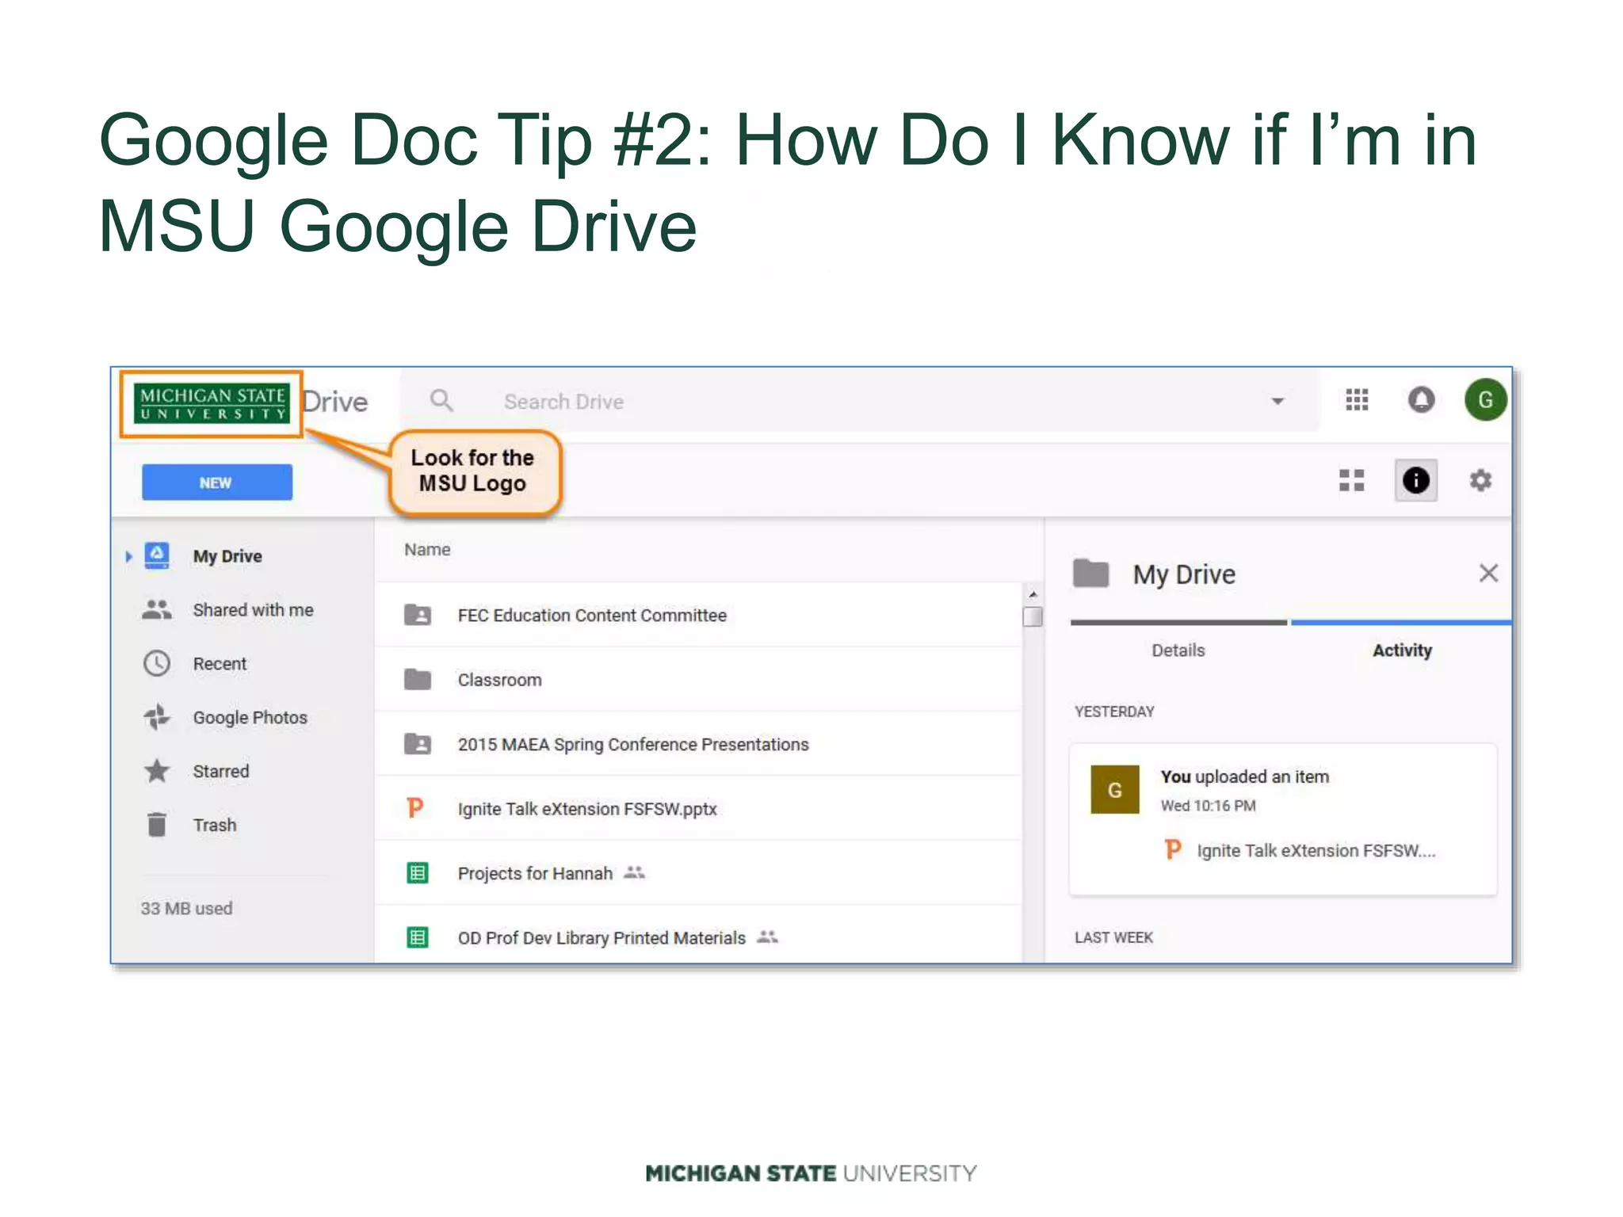This screenshot has height=1217, width=1623.
Task: Click the Wed 10:16 PM timestamp
Action: (1208, 806)
